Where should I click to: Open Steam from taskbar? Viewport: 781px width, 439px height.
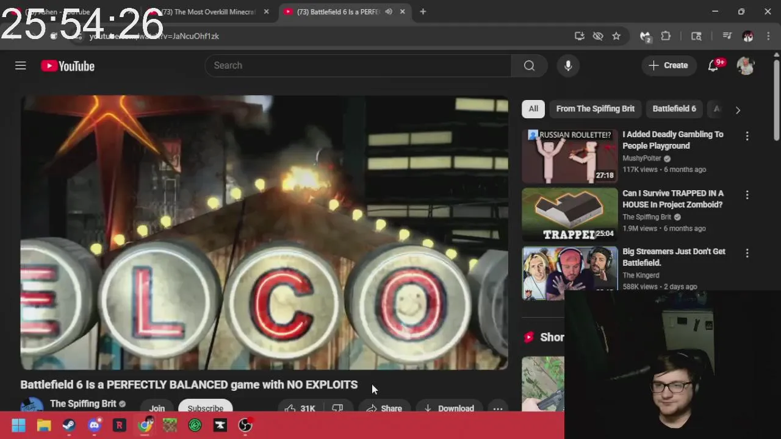pos(69,426)
